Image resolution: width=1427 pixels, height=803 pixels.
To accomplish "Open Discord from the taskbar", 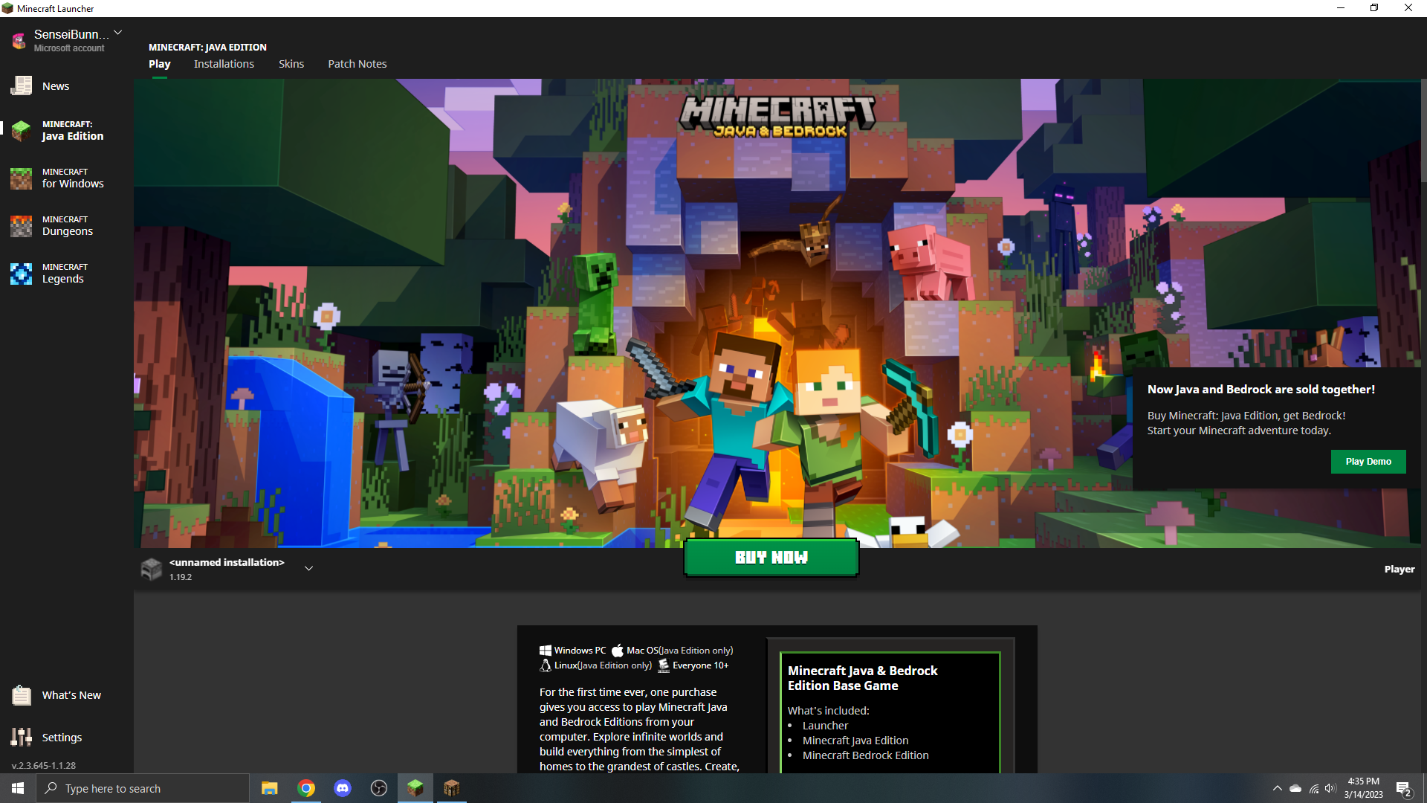I will click(x=343, y=788).
